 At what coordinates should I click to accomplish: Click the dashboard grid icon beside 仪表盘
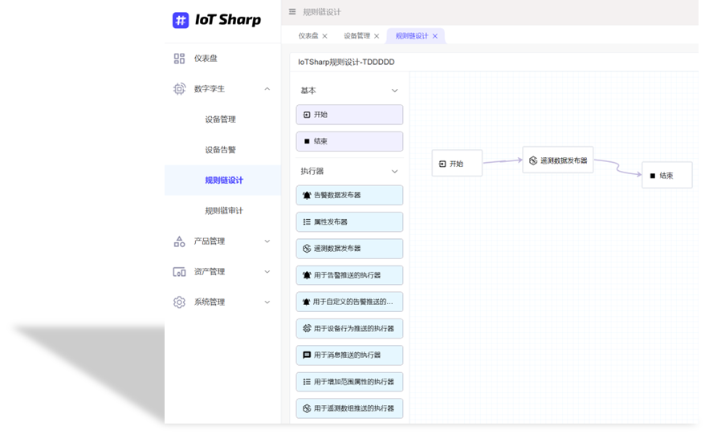click(180, 59)
